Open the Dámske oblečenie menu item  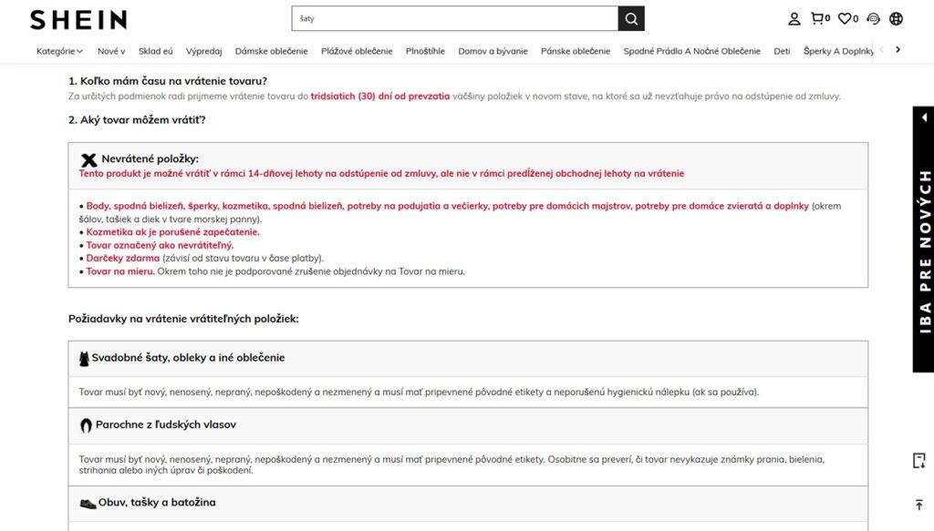pyautogui.click(x=271, y=51)
